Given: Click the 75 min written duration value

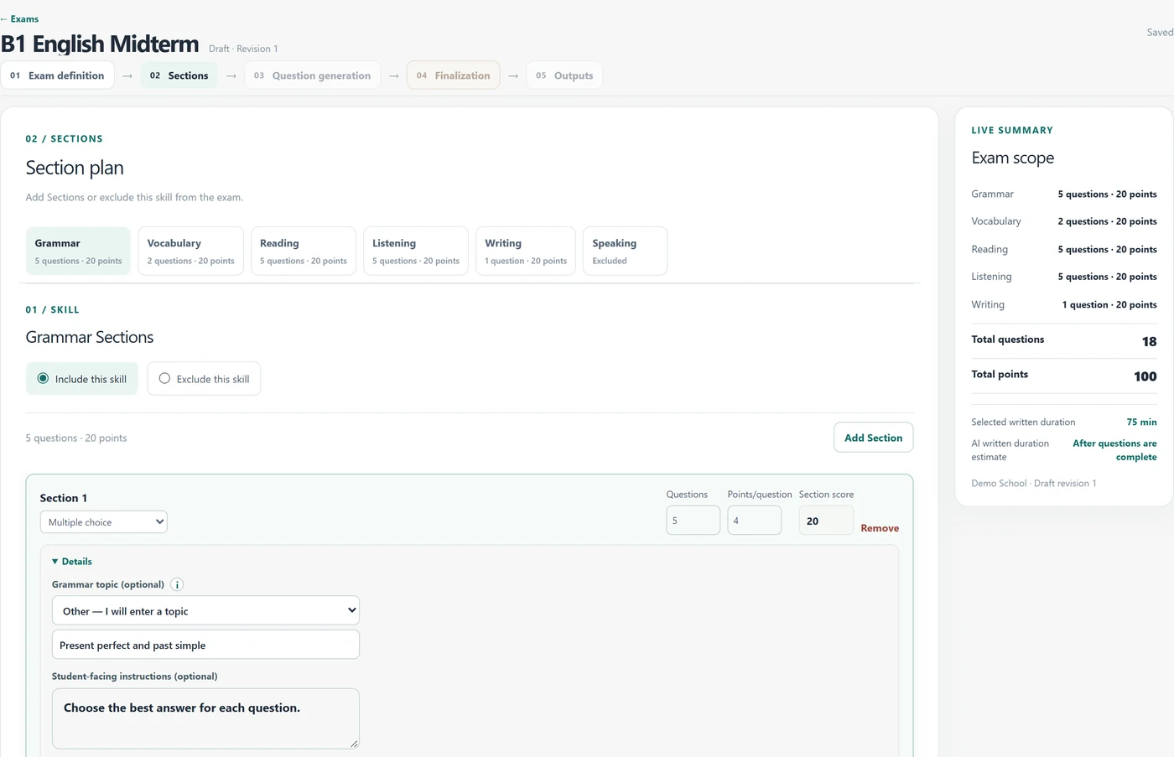Looking at the screenshot, I should pyautogui.click(x=1141, y=422).
